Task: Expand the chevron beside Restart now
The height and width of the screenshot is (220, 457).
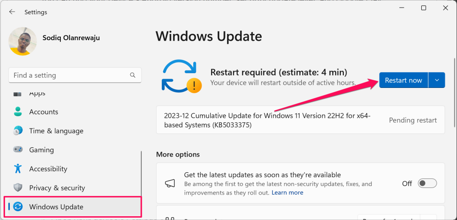Action: (x=437, y=80)
